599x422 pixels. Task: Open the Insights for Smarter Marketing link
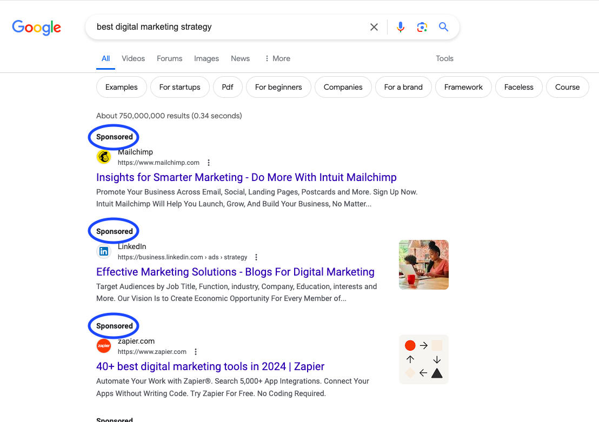(x=246, y=177)
